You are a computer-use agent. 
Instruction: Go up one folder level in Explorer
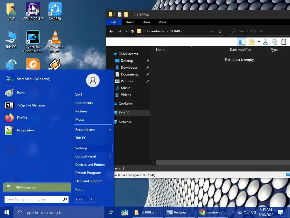pos(132,31)
